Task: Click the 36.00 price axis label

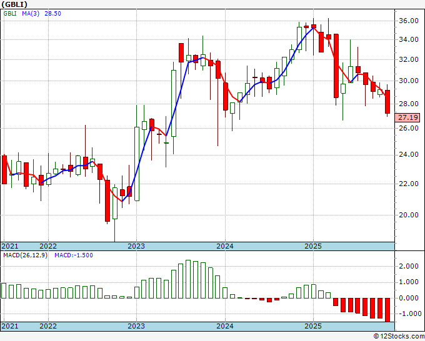Action: [x=409, y=21]
